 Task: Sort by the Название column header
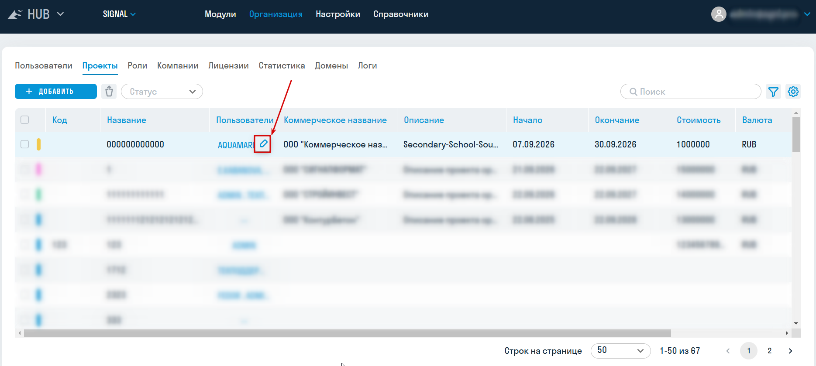[127, 120]
